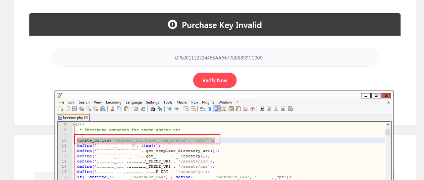Click the Run Macro Multiple Times icon
The image size is (424, 180).
pyautogui.click(x=283, y=109)
